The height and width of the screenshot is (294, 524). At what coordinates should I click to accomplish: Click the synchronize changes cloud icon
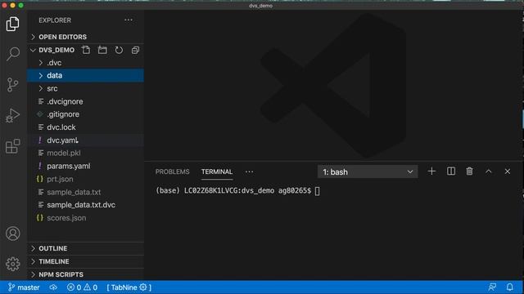point(53,287)
